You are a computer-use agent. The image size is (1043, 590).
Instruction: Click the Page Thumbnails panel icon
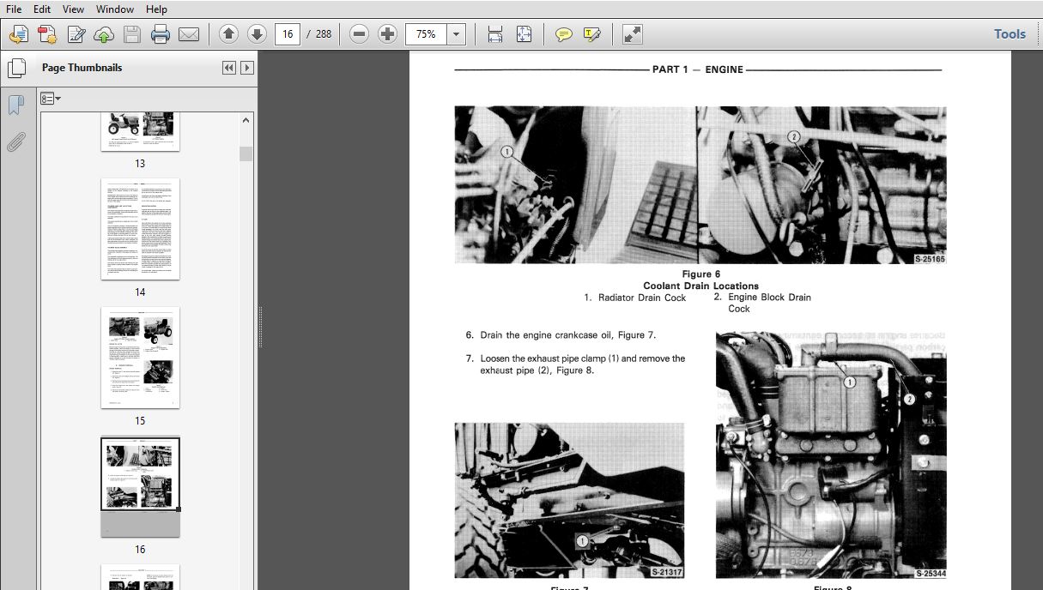pos(15,69)
